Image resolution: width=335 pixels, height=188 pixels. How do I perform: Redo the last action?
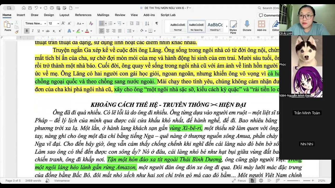[x=46, y=8]
